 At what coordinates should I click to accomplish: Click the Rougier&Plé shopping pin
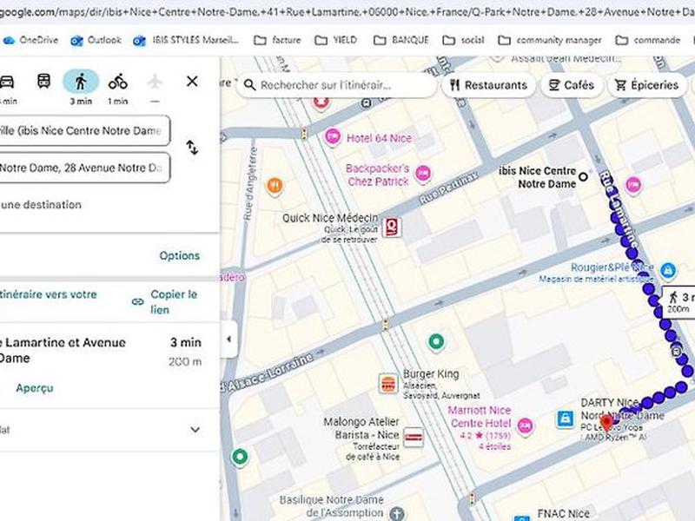(x=668, y=270)
